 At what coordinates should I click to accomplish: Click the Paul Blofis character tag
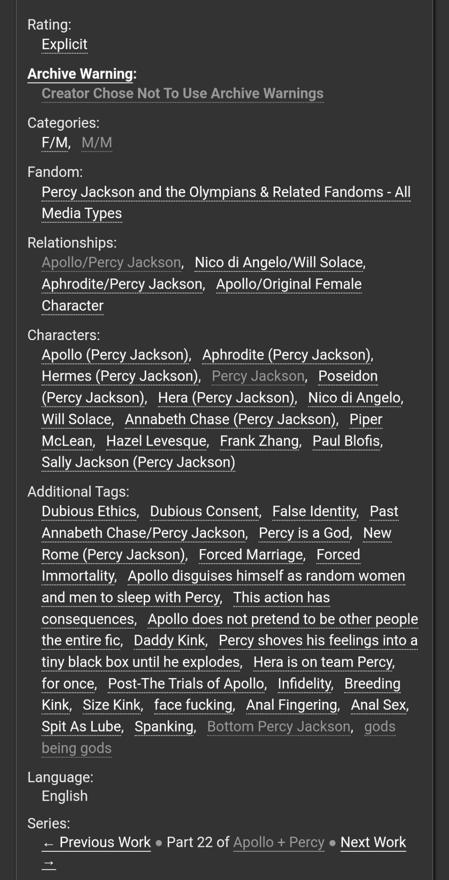coord(347,441)
